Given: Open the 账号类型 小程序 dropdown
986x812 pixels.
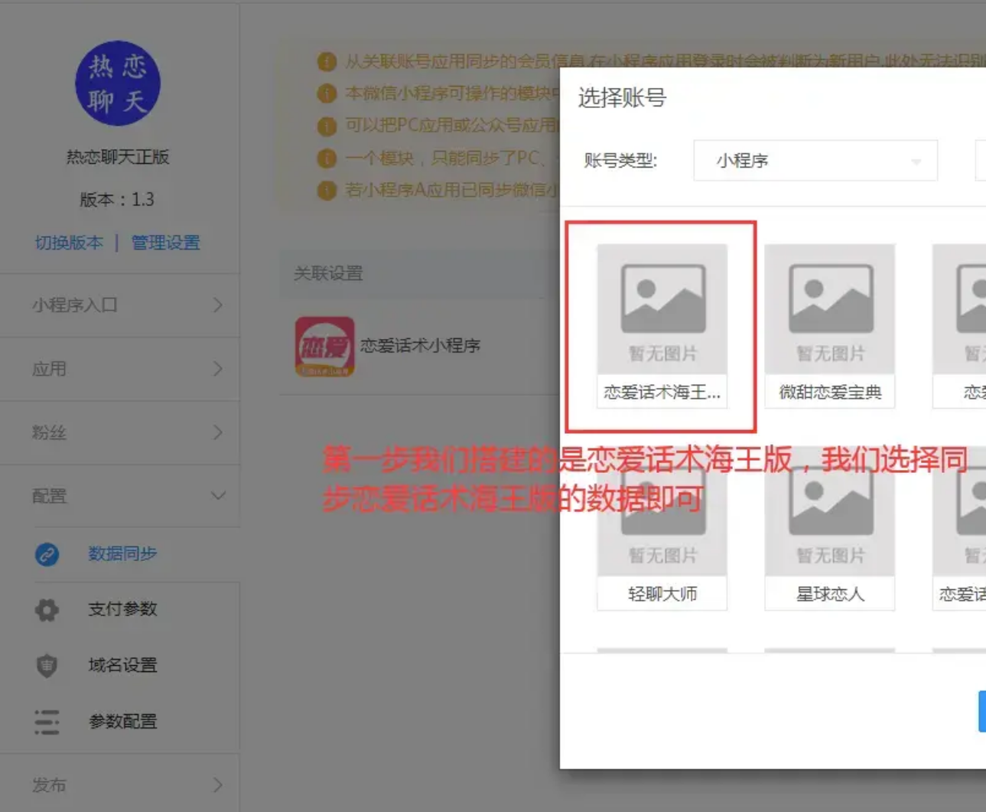Looking at the screenshot, I should (815, 161).
